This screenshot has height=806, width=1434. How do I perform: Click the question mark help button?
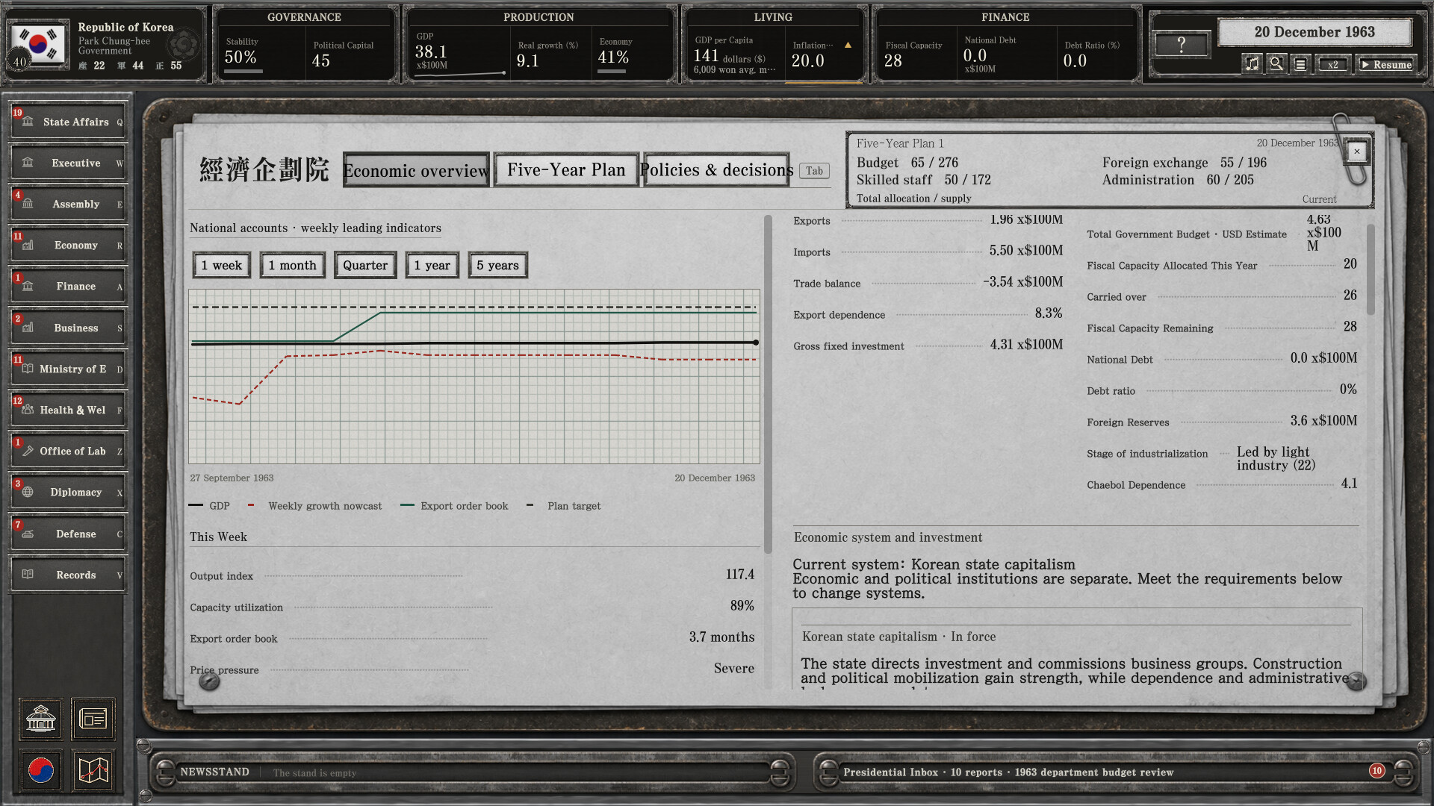click(1182, 45)
